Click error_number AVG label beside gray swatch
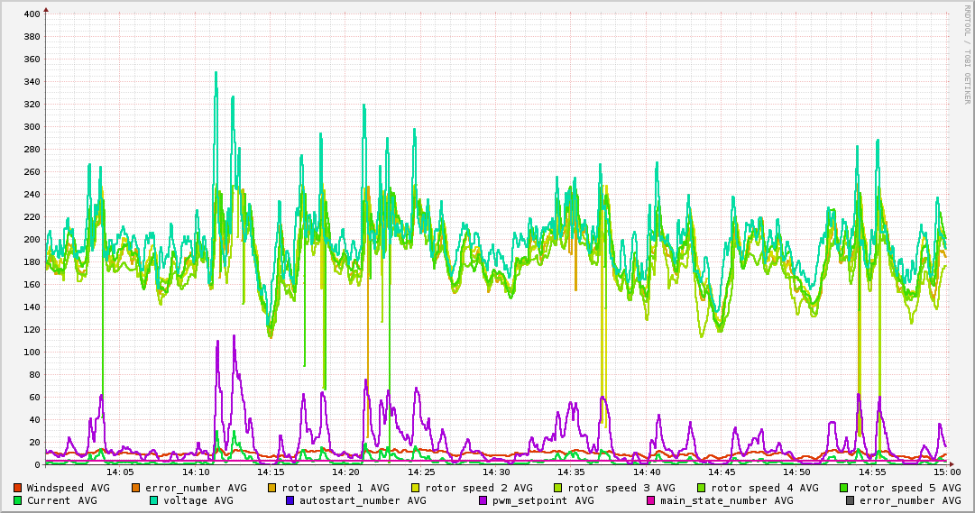 pyautogui.click(x=910, y=500)
